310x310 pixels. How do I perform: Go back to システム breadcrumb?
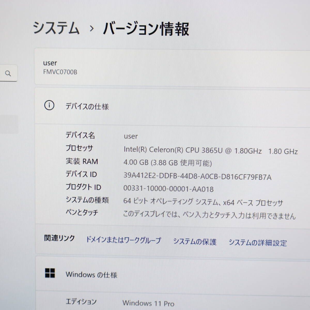56,28
